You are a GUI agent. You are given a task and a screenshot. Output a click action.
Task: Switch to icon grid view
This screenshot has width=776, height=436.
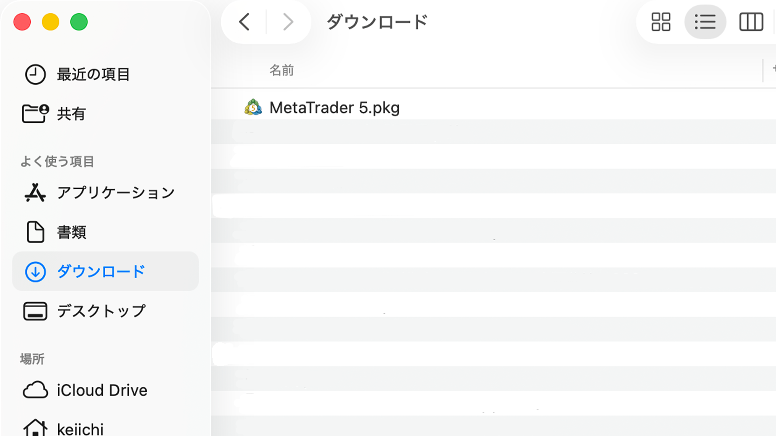[661, 22]
